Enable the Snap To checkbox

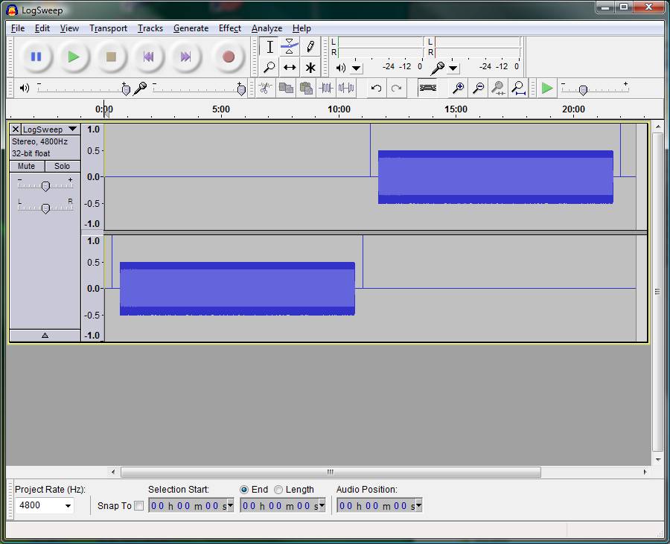click(138, 506)
